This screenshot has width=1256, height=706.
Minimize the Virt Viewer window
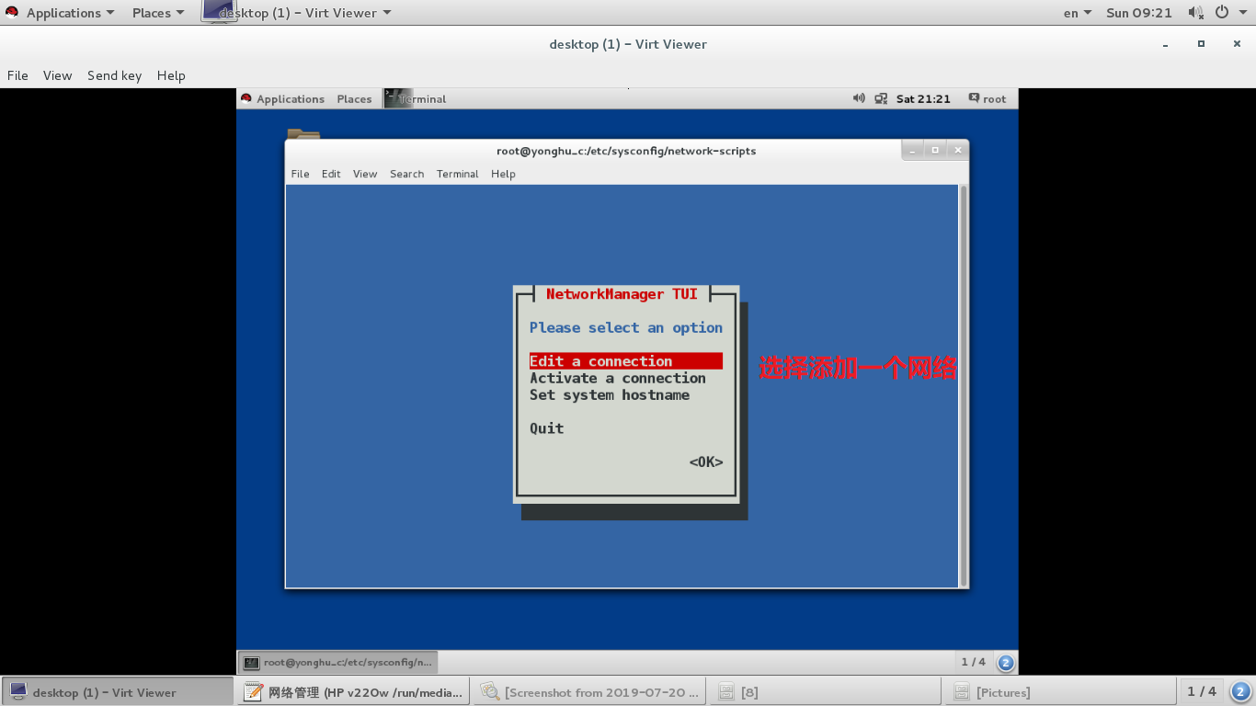1166,44
